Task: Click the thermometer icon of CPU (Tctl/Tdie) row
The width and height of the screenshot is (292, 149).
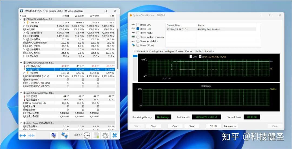Action: 24,66
